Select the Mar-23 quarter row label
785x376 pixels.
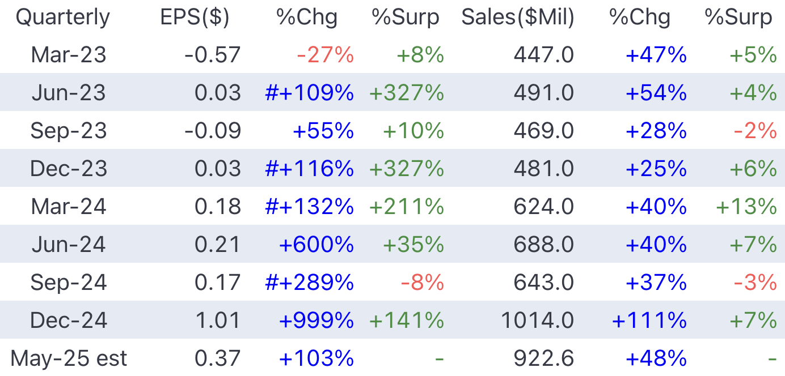(69, 55)
